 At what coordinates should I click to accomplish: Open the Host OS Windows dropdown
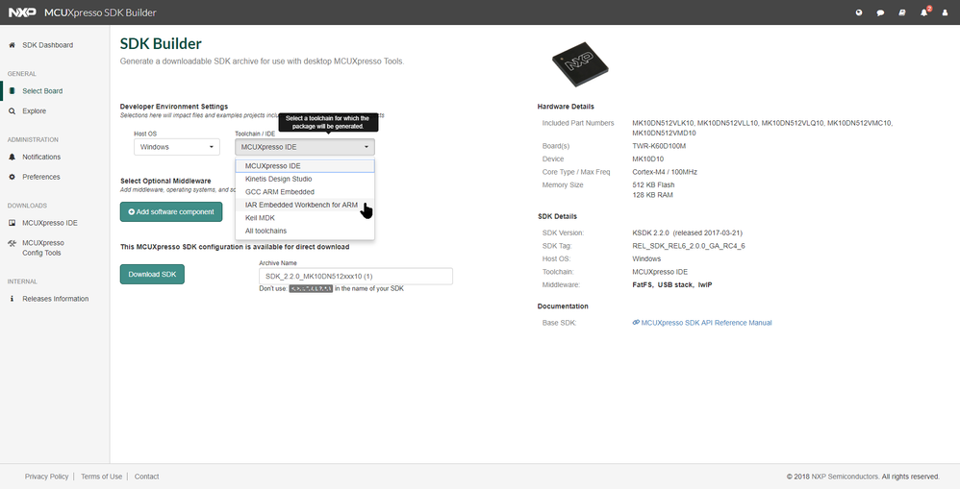click(177, 147)
